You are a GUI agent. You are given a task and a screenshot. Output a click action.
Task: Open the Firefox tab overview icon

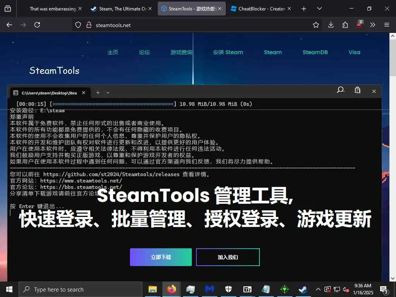click(x=8, y=9)
